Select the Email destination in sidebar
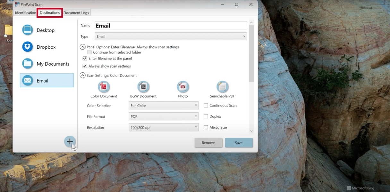390x192 pixels. (x=47, y=80)
